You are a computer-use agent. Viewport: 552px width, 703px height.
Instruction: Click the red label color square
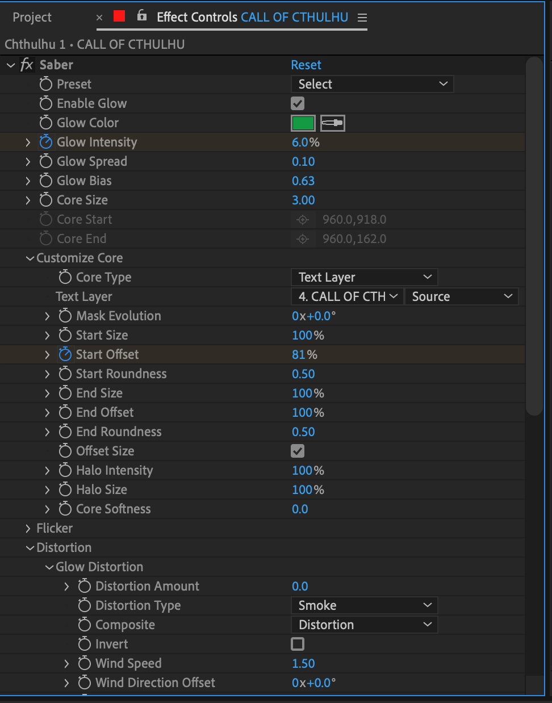119,16
